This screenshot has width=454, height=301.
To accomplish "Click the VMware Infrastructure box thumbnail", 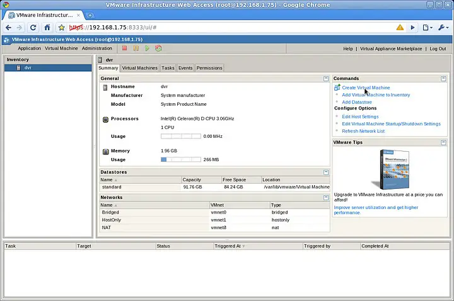I will 391,169.
